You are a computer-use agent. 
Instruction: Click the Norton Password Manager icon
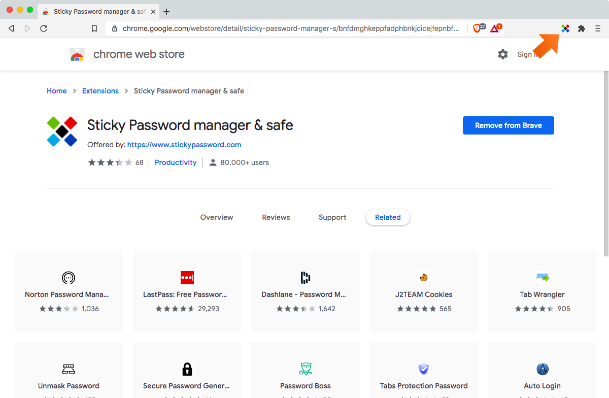[69, 278]
